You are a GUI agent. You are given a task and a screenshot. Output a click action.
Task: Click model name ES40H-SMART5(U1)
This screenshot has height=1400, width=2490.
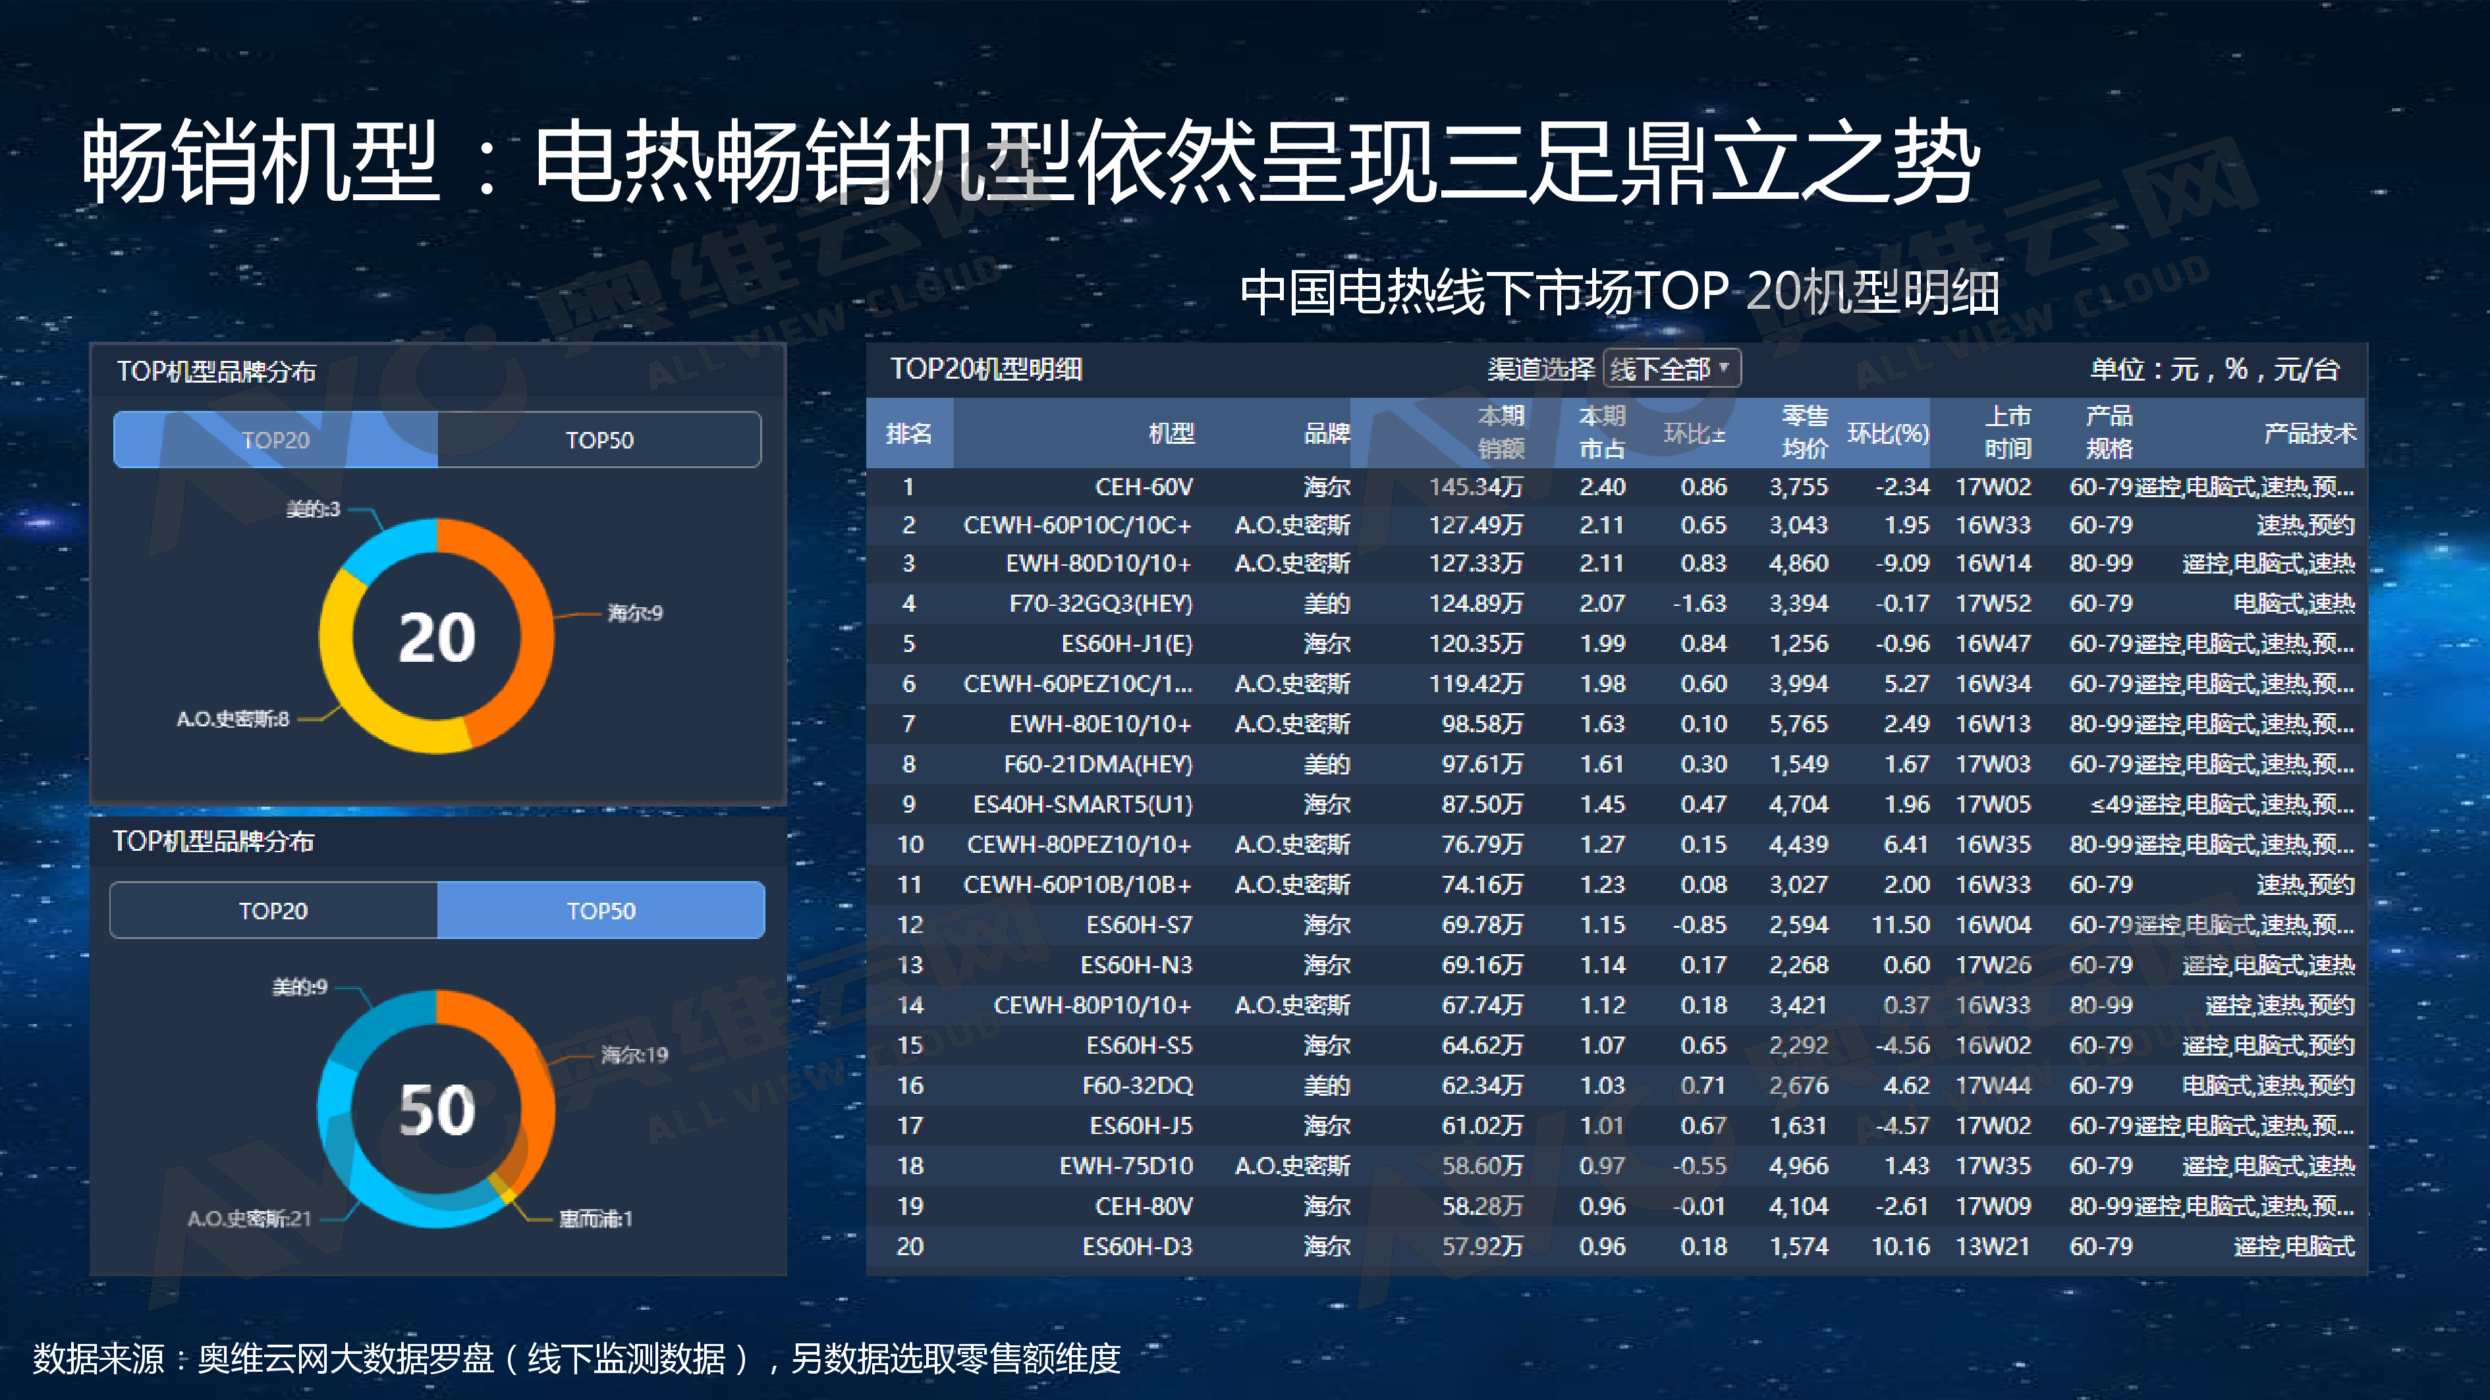(1082, 804)
